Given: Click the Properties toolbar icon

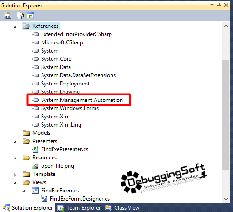Looking at the screenshot, I should (x=7, y=16).
